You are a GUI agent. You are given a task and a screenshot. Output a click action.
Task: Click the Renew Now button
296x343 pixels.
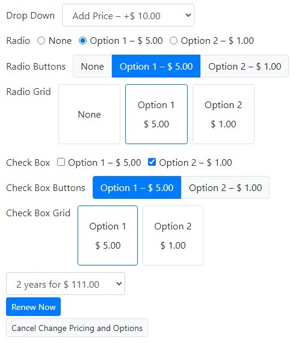coord(33,307)
